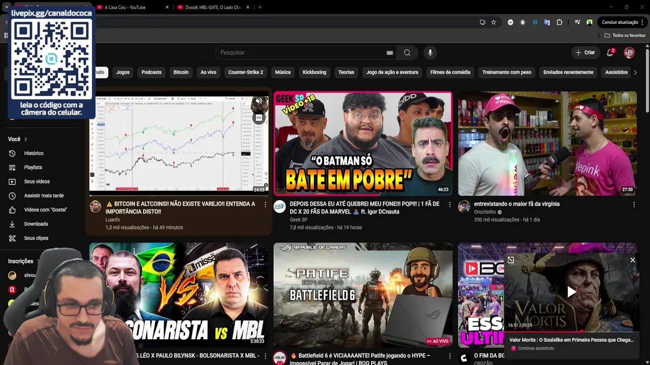This screenshot has height=365, width=650.
Task: Click the Criar button
Action: tap(585, 53)
